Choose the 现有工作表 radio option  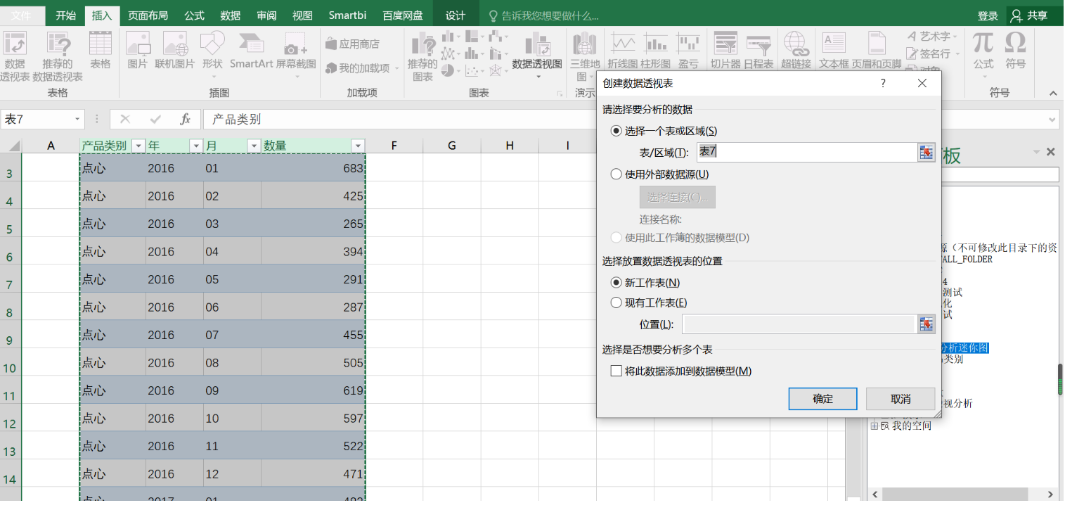617,303
